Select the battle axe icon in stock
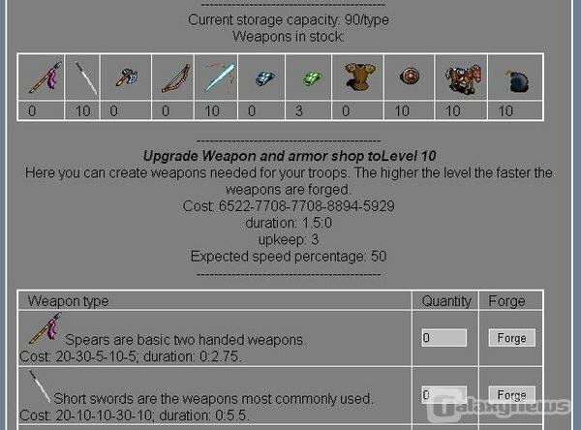The width and height of the screenshot is (581, 430). 126,77
